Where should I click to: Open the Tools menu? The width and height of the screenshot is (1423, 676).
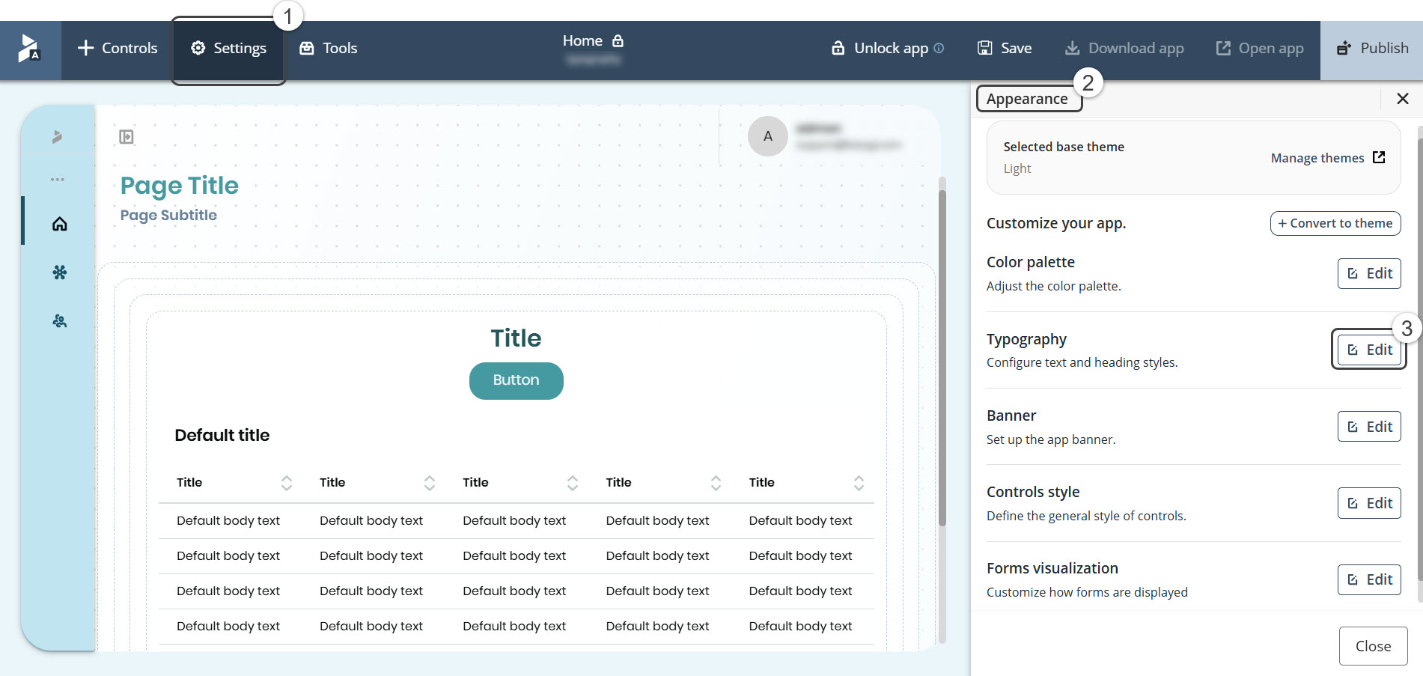pos(329,49)
